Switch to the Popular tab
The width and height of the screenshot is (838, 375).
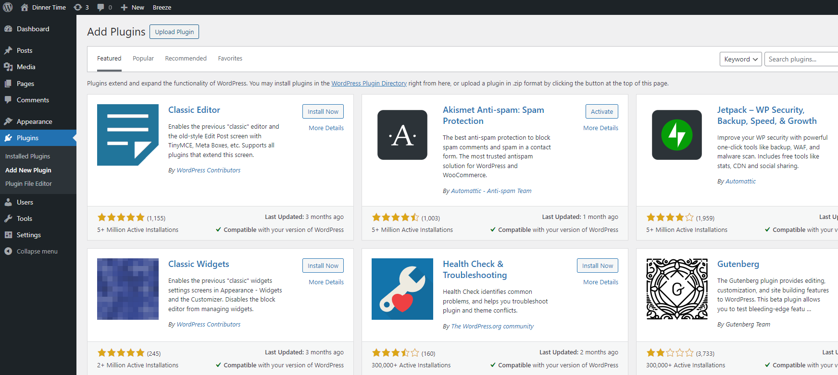point(143,59)
